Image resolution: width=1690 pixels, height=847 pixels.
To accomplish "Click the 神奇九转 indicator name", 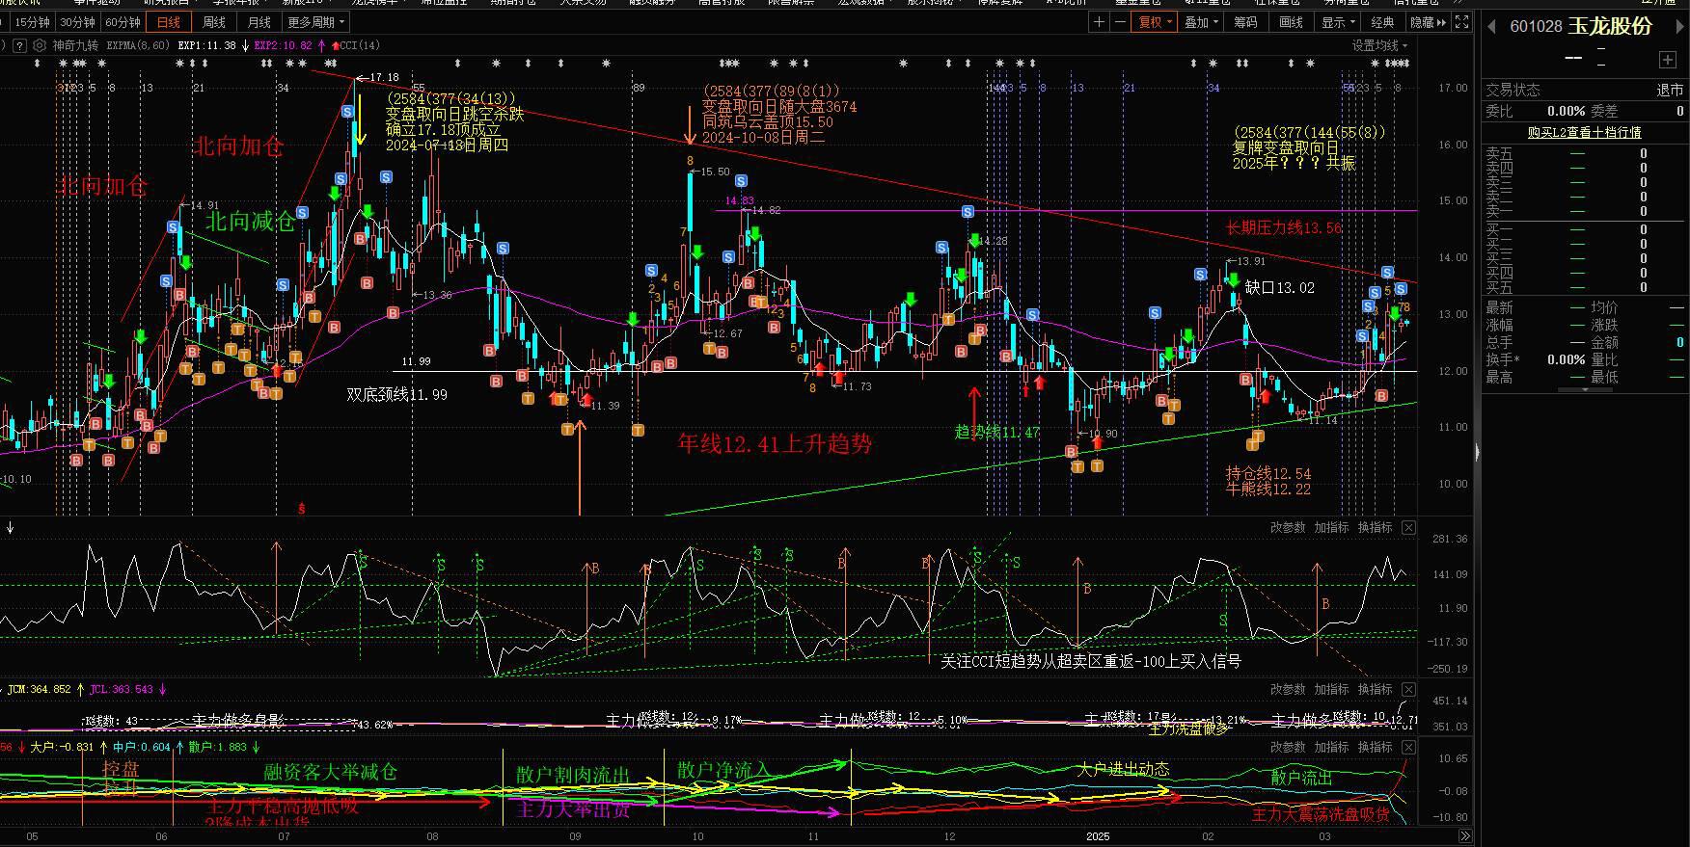I will pyautogui.click(x=75, y=45).
